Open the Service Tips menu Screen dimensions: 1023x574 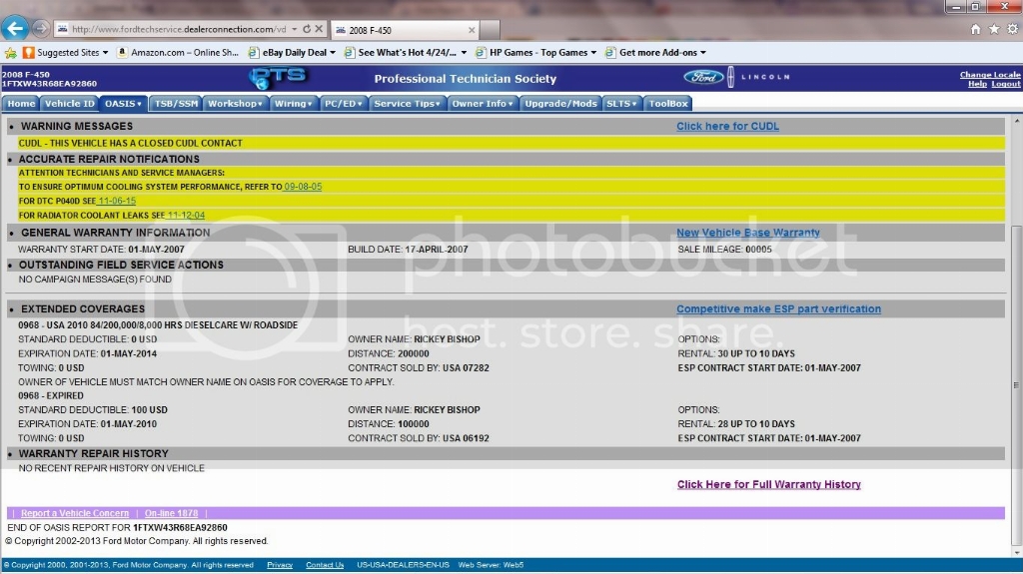click(408, 104)
